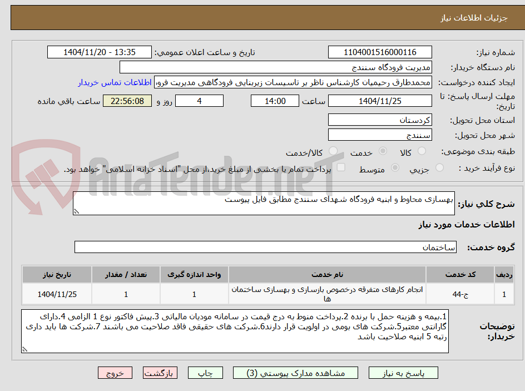Click resize handle of شرح کلی نیاز box
This screenshot has width=525, height=391.
point(76,211)
